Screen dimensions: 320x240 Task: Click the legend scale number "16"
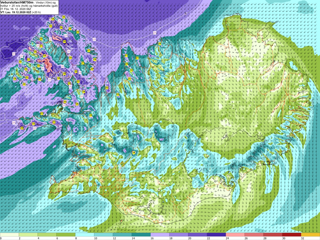pyautogui.click(x=152, y=238)
